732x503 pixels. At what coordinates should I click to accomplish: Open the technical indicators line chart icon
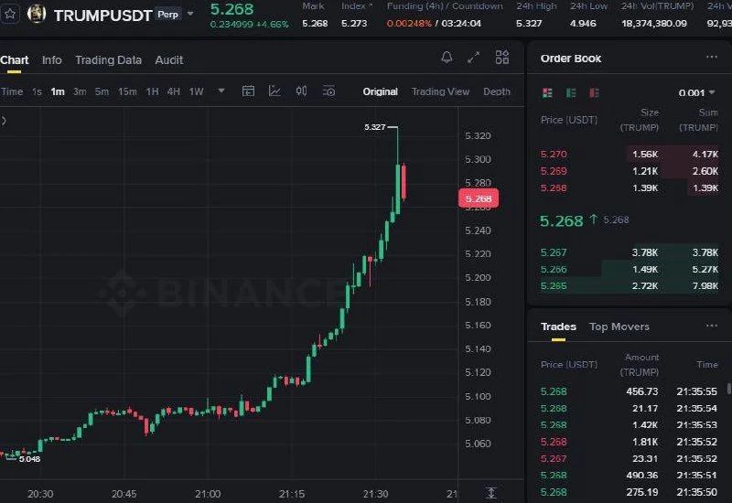274,91
